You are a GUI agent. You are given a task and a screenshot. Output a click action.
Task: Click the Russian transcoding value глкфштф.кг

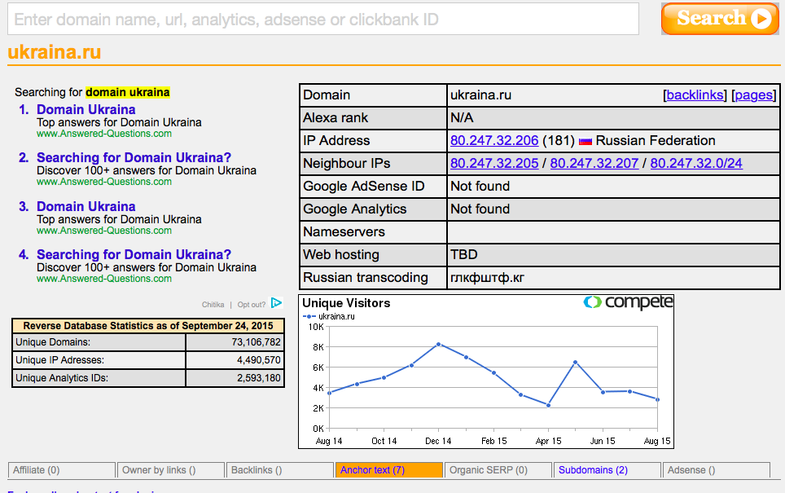pos(487,278)
